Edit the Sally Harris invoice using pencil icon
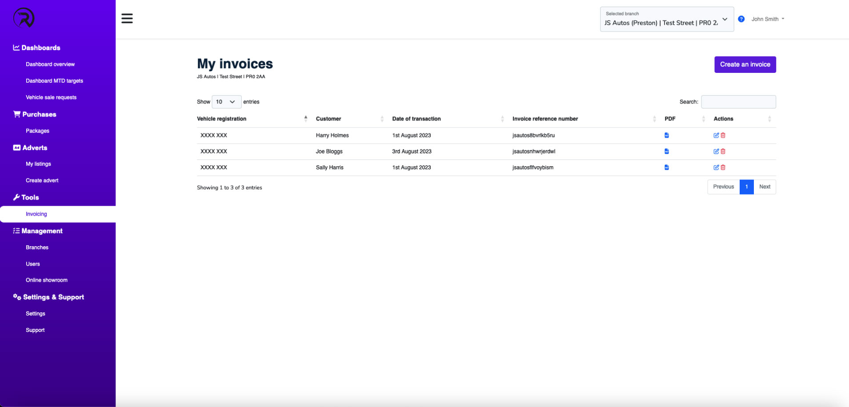 point(716,168)
